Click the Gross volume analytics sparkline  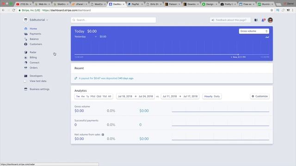[x=221, y=109]
